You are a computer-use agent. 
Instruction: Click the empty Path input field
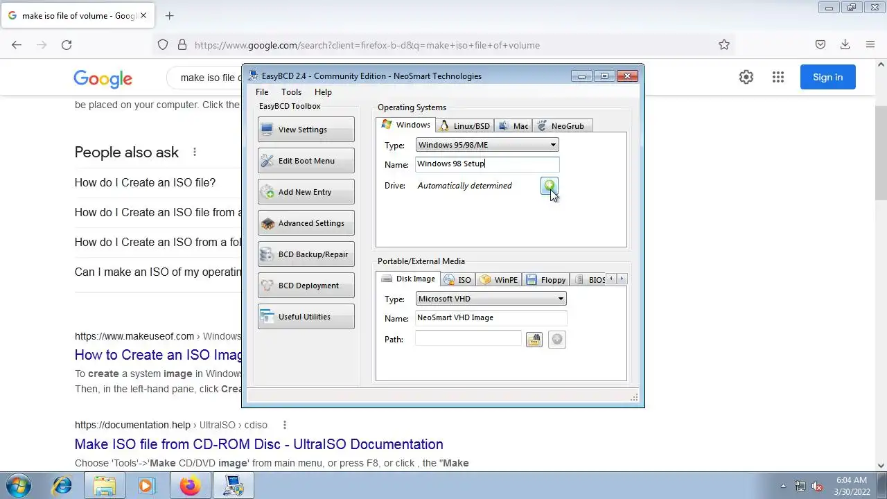tap(468, 339)
